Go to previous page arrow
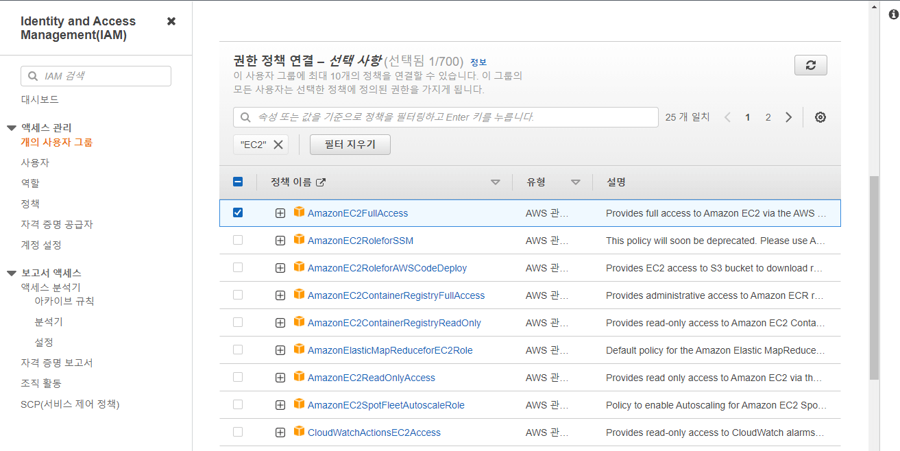Screen dimensions: 900x451 728,117
